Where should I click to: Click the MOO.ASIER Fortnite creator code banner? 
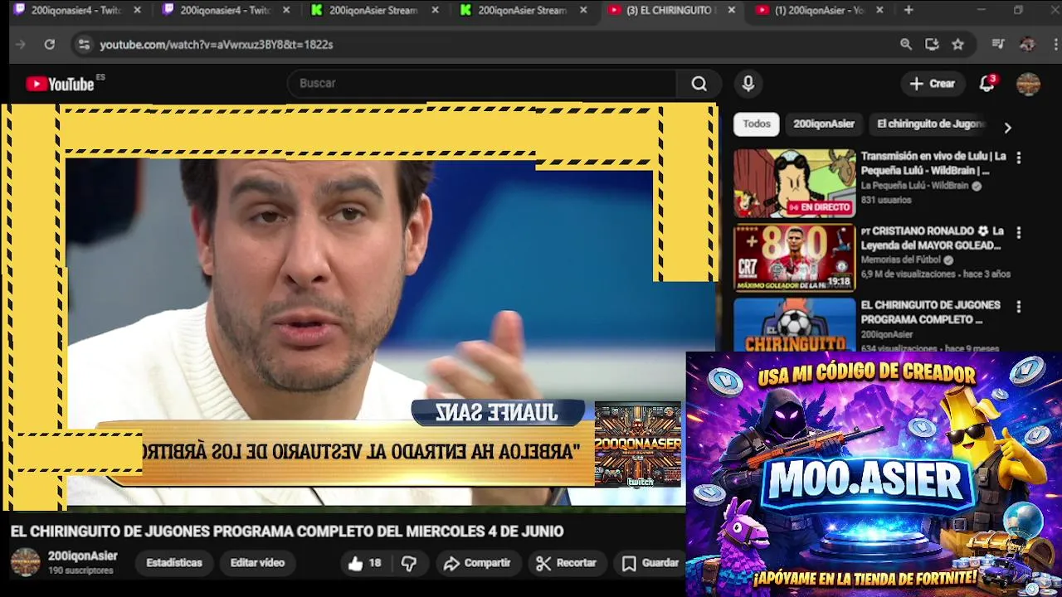coord(874,474)
